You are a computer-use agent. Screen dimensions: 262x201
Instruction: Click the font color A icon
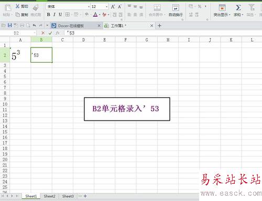point(95,15)
